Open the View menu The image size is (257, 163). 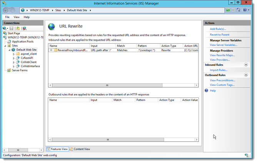[17, 17]
